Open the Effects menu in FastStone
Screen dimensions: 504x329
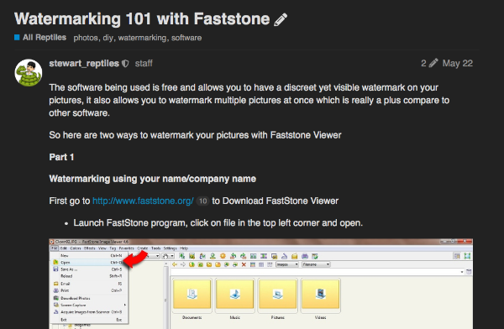pos(90,248)
